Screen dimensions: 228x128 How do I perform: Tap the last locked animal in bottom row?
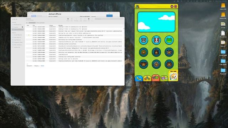[x=169, y=64]
